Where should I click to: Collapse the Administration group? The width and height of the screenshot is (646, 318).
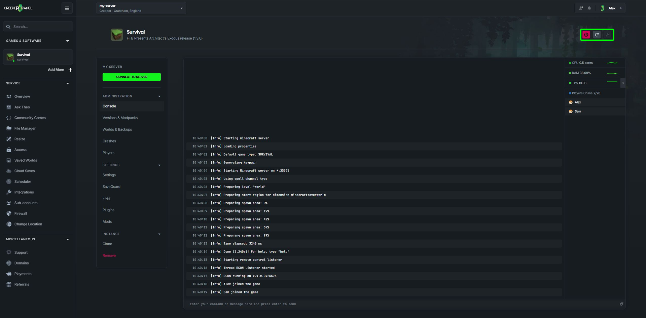click(159, 96)
